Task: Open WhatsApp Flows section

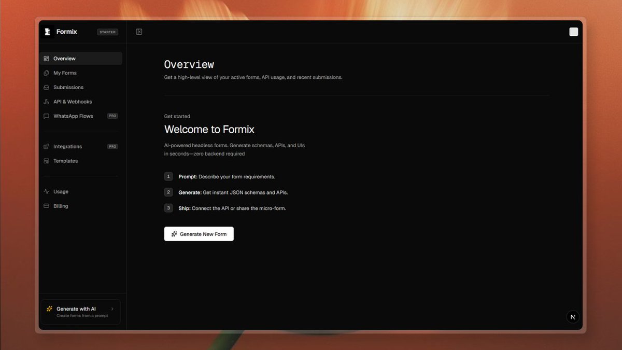Action: 81,116
